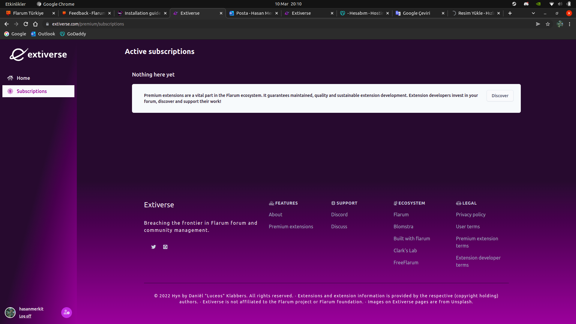Screen dimensions: 576x324
Task: Close the Flarum Türkiye tab
Action: pyautogui.click(x=54, y=13)
